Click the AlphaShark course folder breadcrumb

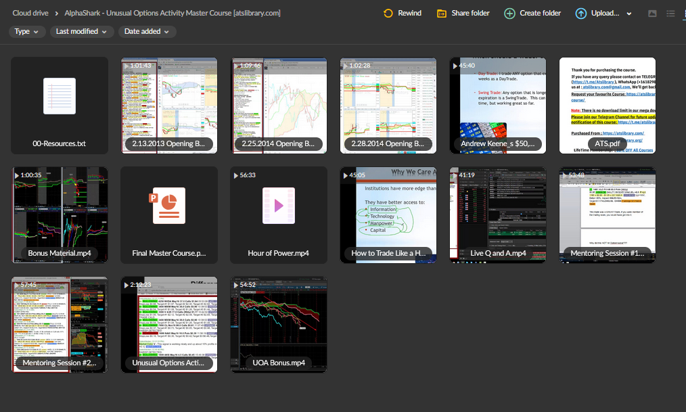tap(173, 13)
